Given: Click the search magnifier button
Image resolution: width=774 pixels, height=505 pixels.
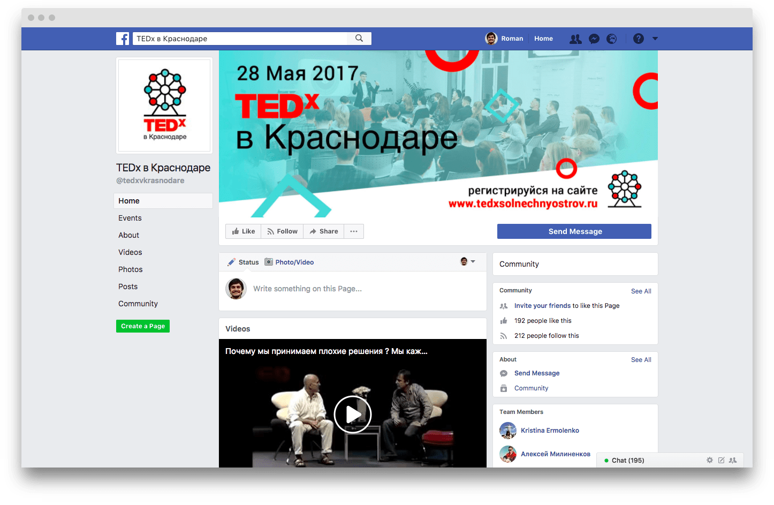Looking at the screenshot, I should 359,39.
